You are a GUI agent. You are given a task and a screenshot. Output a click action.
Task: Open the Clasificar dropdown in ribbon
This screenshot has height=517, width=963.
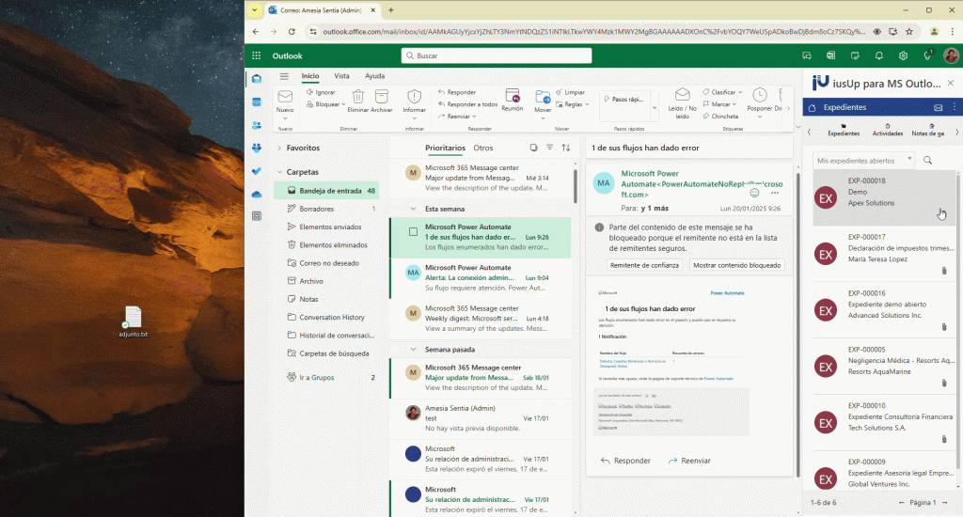point(726,92)
